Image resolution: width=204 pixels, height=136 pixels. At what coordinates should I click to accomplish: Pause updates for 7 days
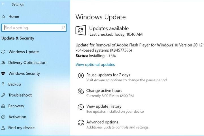108,75
